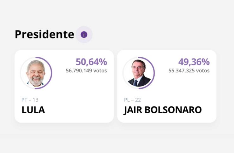Screen dimensions: 234x153
Task: Click Jair Bolsonaro's candidate photo
Action: (138, 73)
